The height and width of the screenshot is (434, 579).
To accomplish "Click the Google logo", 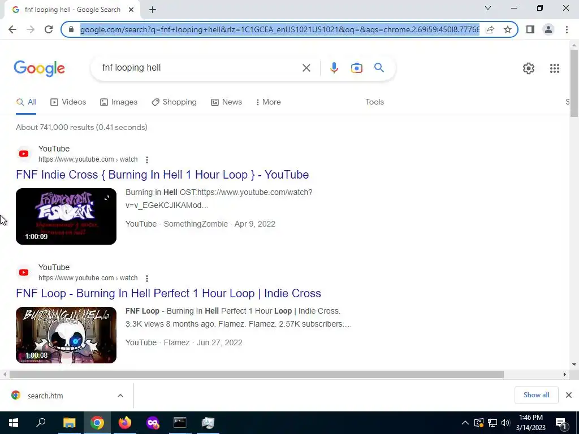I will coord(40,68).
